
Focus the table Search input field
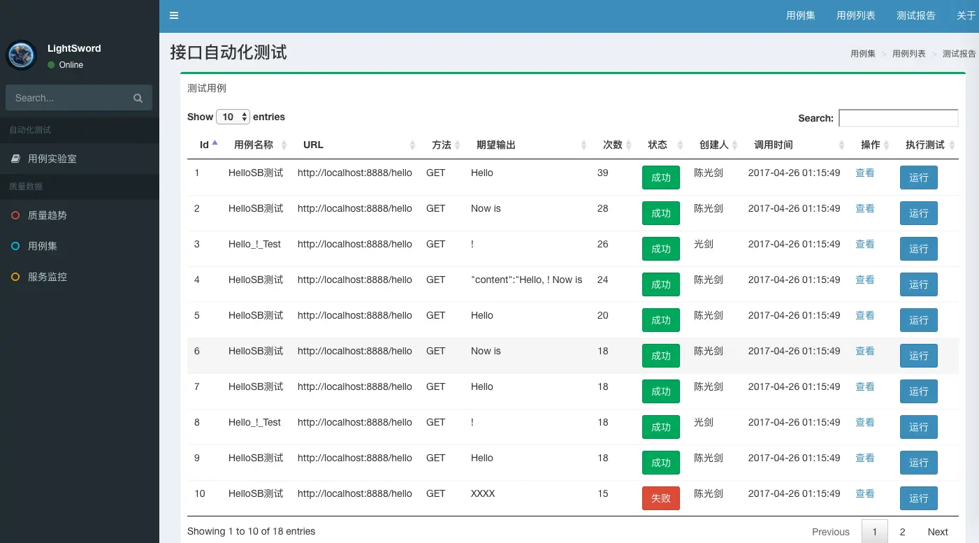pyautogui.click(x=898, y=118)
